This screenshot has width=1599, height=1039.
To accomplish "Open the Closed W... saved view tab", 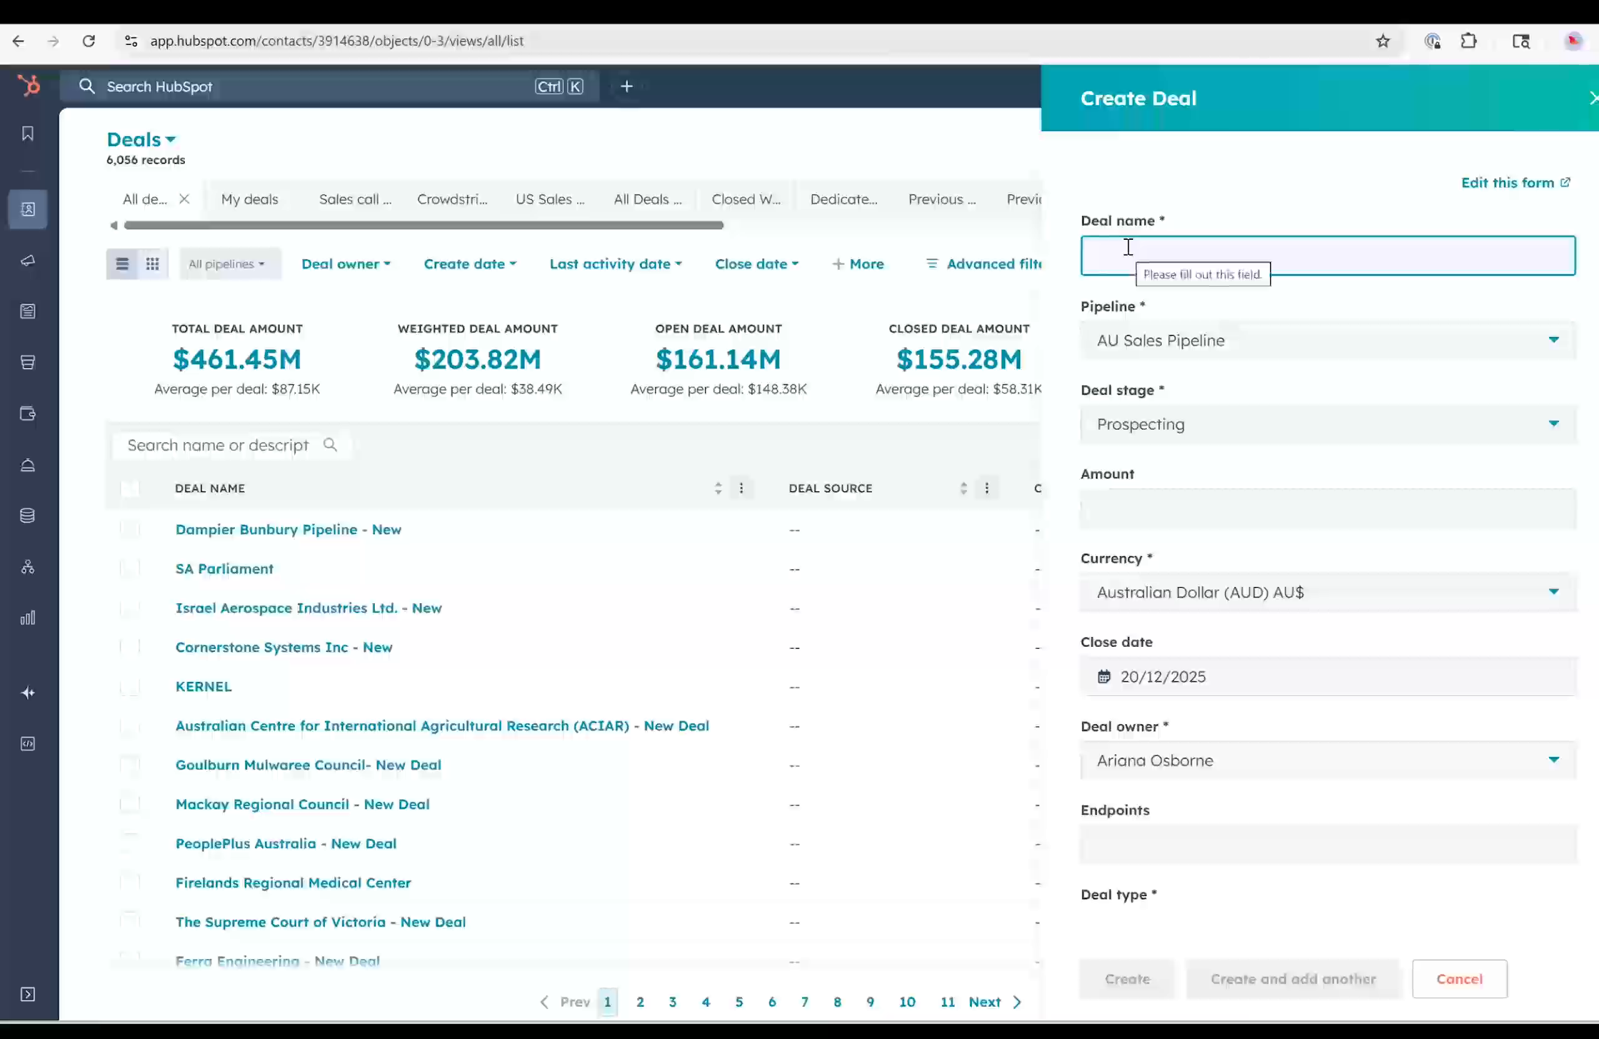I will tap(746, 199).
